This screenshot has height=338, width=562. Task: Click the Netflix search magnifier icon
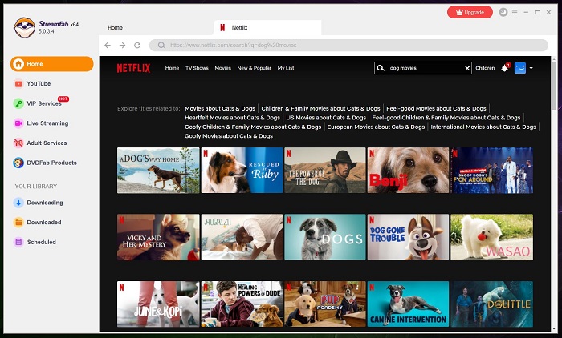point(381,68)
